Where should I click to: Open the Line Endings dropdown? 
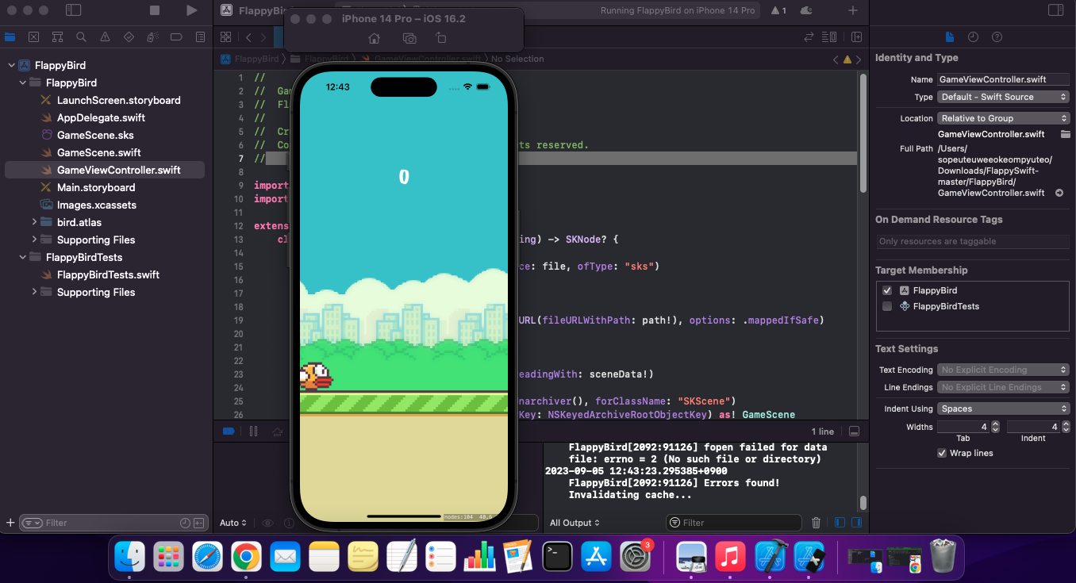(x=1003, y=387)
